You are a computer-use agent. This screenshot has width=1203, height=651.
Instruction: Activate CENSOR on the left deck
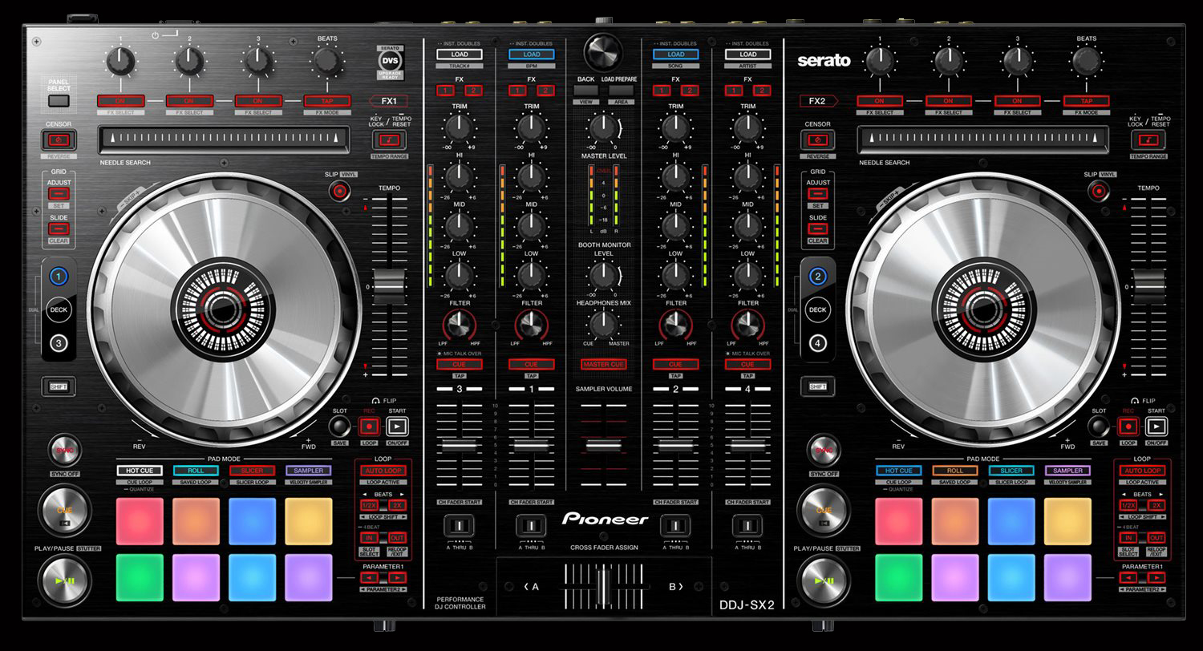(59, 140)
